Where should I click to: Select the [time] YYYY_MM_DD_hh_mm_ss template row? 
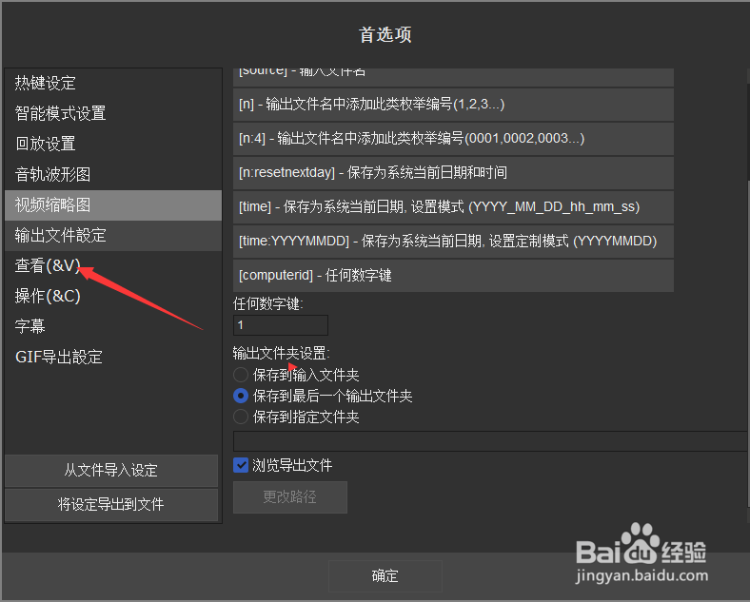coord(453,207)
